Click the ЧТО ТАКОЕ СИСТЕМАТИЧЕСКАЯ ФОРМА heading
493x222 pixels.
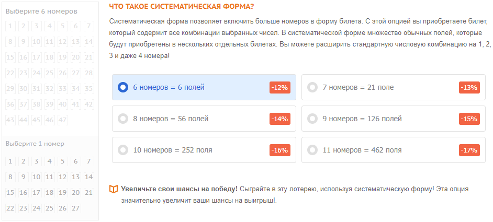(182, 7)
